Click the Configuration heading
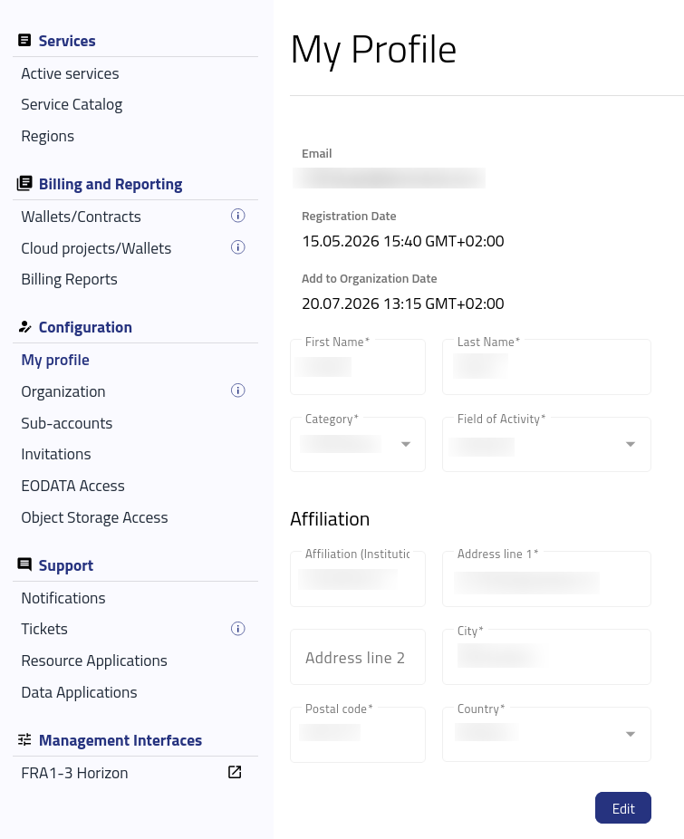 (x=85, y=327)
